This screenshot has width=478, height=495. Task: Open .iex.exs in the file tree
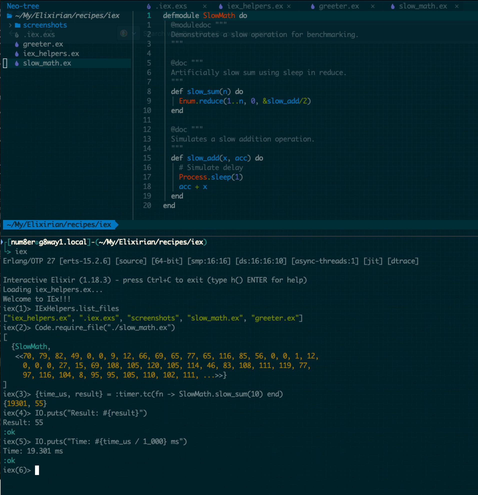point(39,34)
